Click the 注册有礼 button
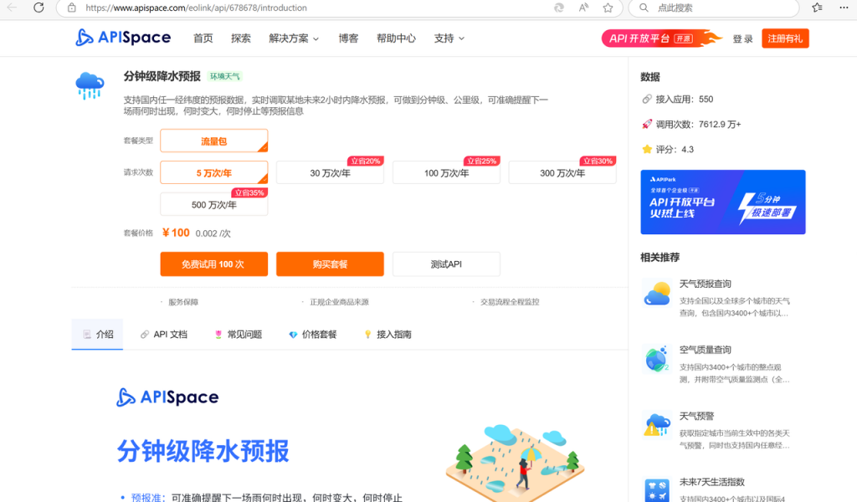 (785, 38)
